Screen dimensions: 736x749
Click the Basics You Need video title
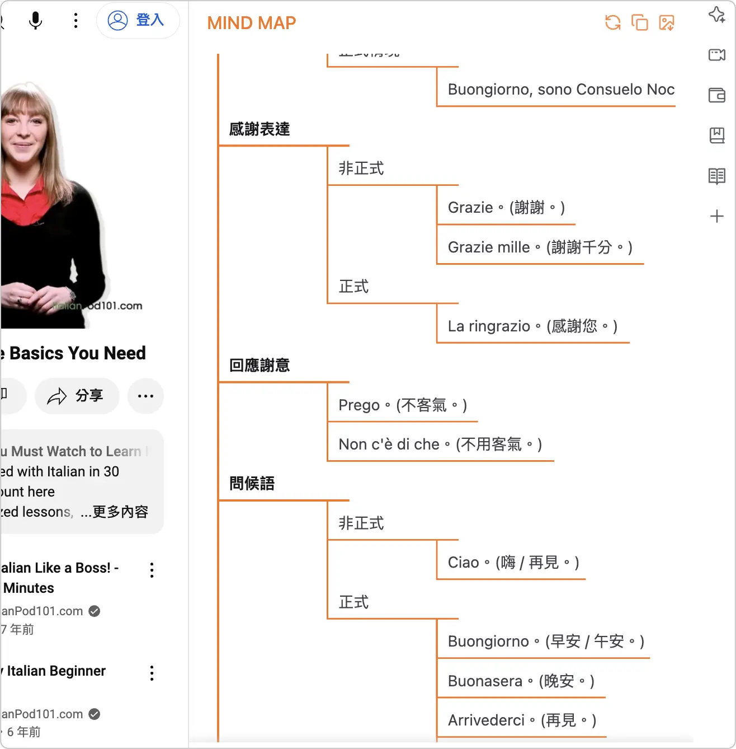pyautogui.click(x=73, y=353)
